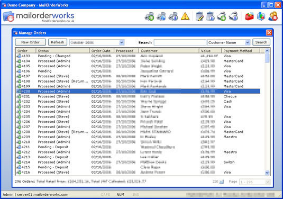The height and width of the screenshot is (199, 283).
Task: Click the clipboard with info badge icon
Action: pyautogui.click(x=211, y=16)
